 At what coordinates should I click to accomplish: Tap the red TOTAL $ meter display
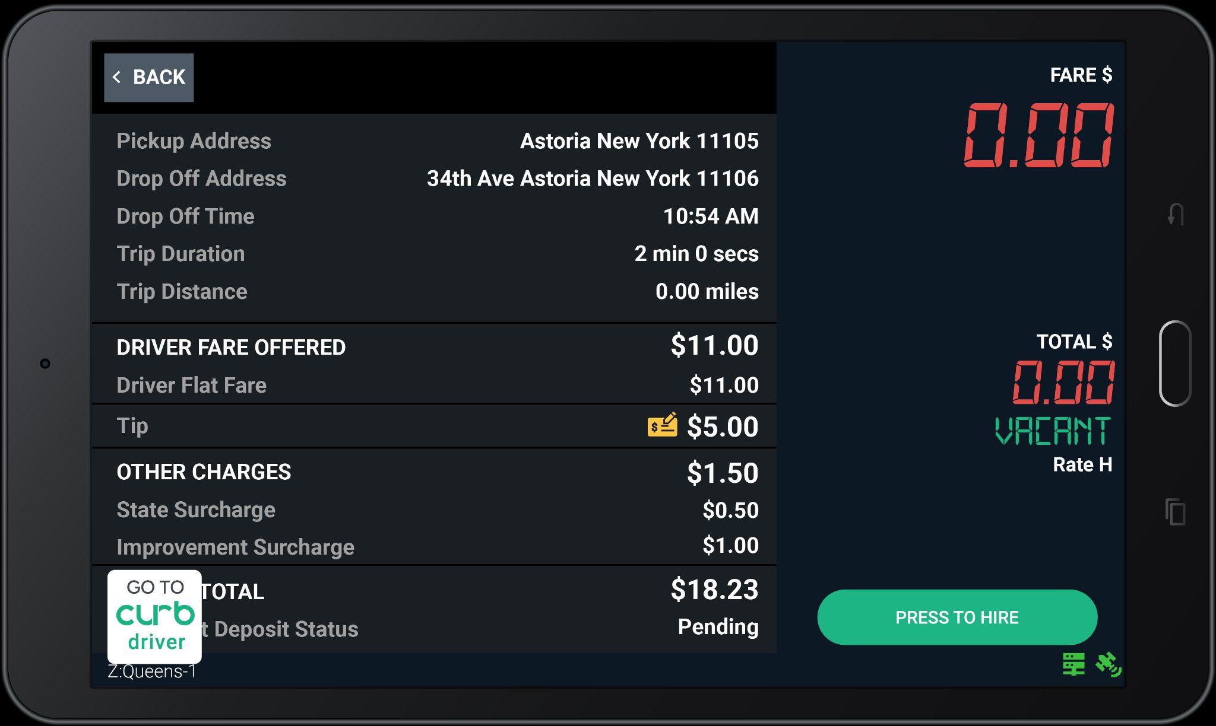(1063, 383)
